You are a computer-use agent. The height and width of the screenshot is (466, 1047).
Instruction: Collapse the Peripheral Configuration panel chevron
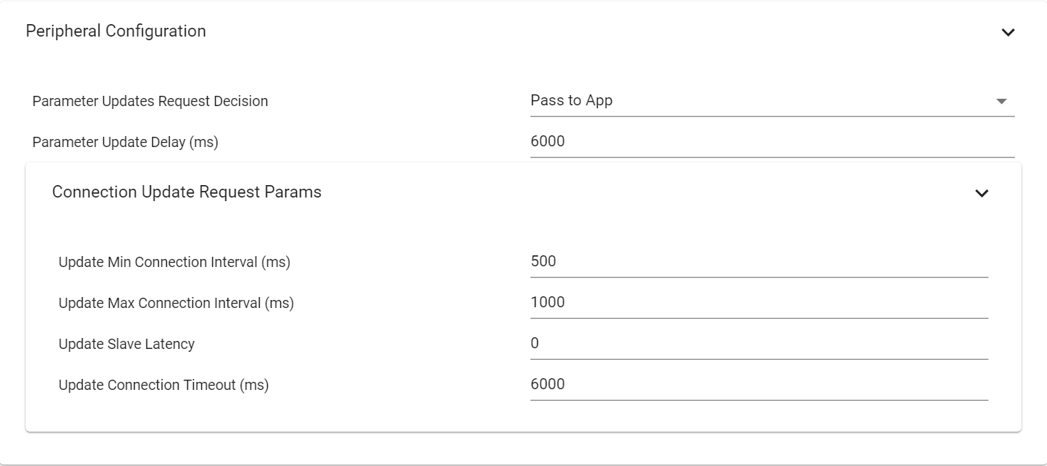click(x=1008, y=32)
